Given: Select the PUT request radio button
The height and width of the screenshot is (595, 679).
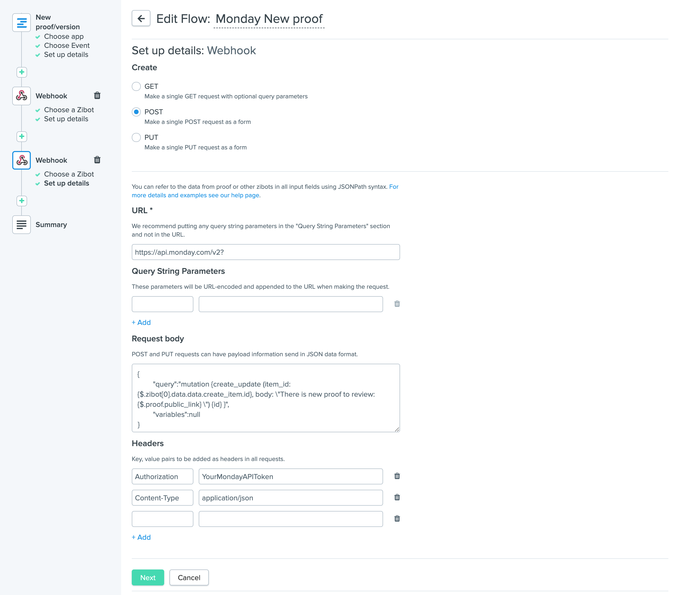Looking at the screenshot, I should pos(136,137).
